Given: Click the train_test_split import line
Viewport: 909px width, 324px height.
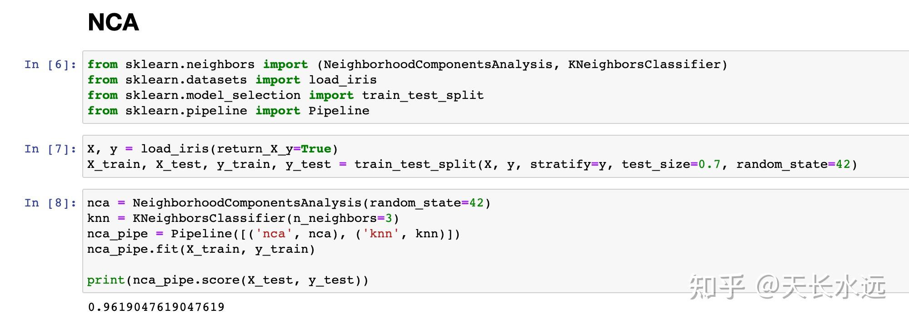Looking at the screenshot, I should pyautogui.click(x=285, y=95).
